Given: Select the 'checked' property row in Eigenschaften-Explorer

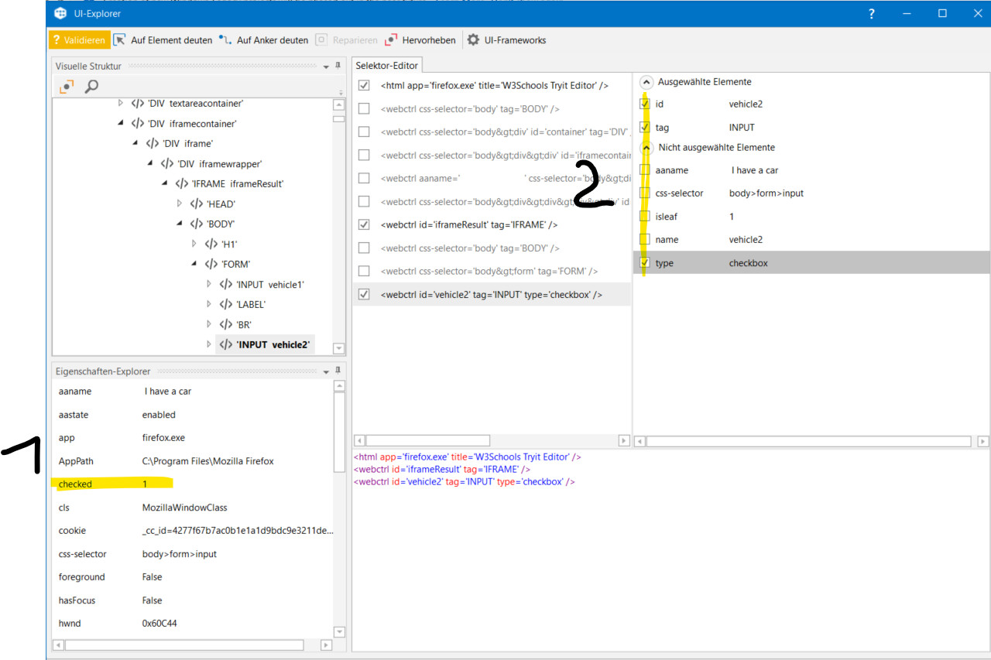Looking at the screenshot, I should point(192,484).
